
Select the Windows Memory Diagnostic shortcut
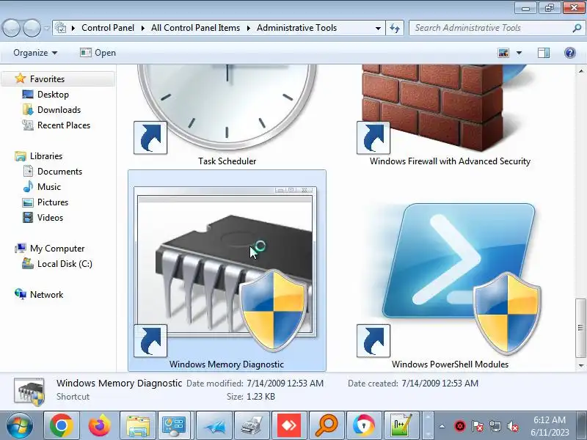[227, 271]
